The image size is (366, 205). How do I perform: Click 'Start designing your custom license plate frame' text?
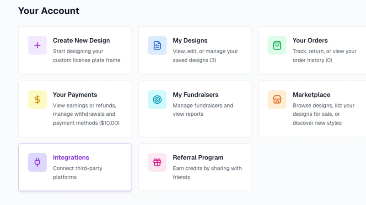86,56
